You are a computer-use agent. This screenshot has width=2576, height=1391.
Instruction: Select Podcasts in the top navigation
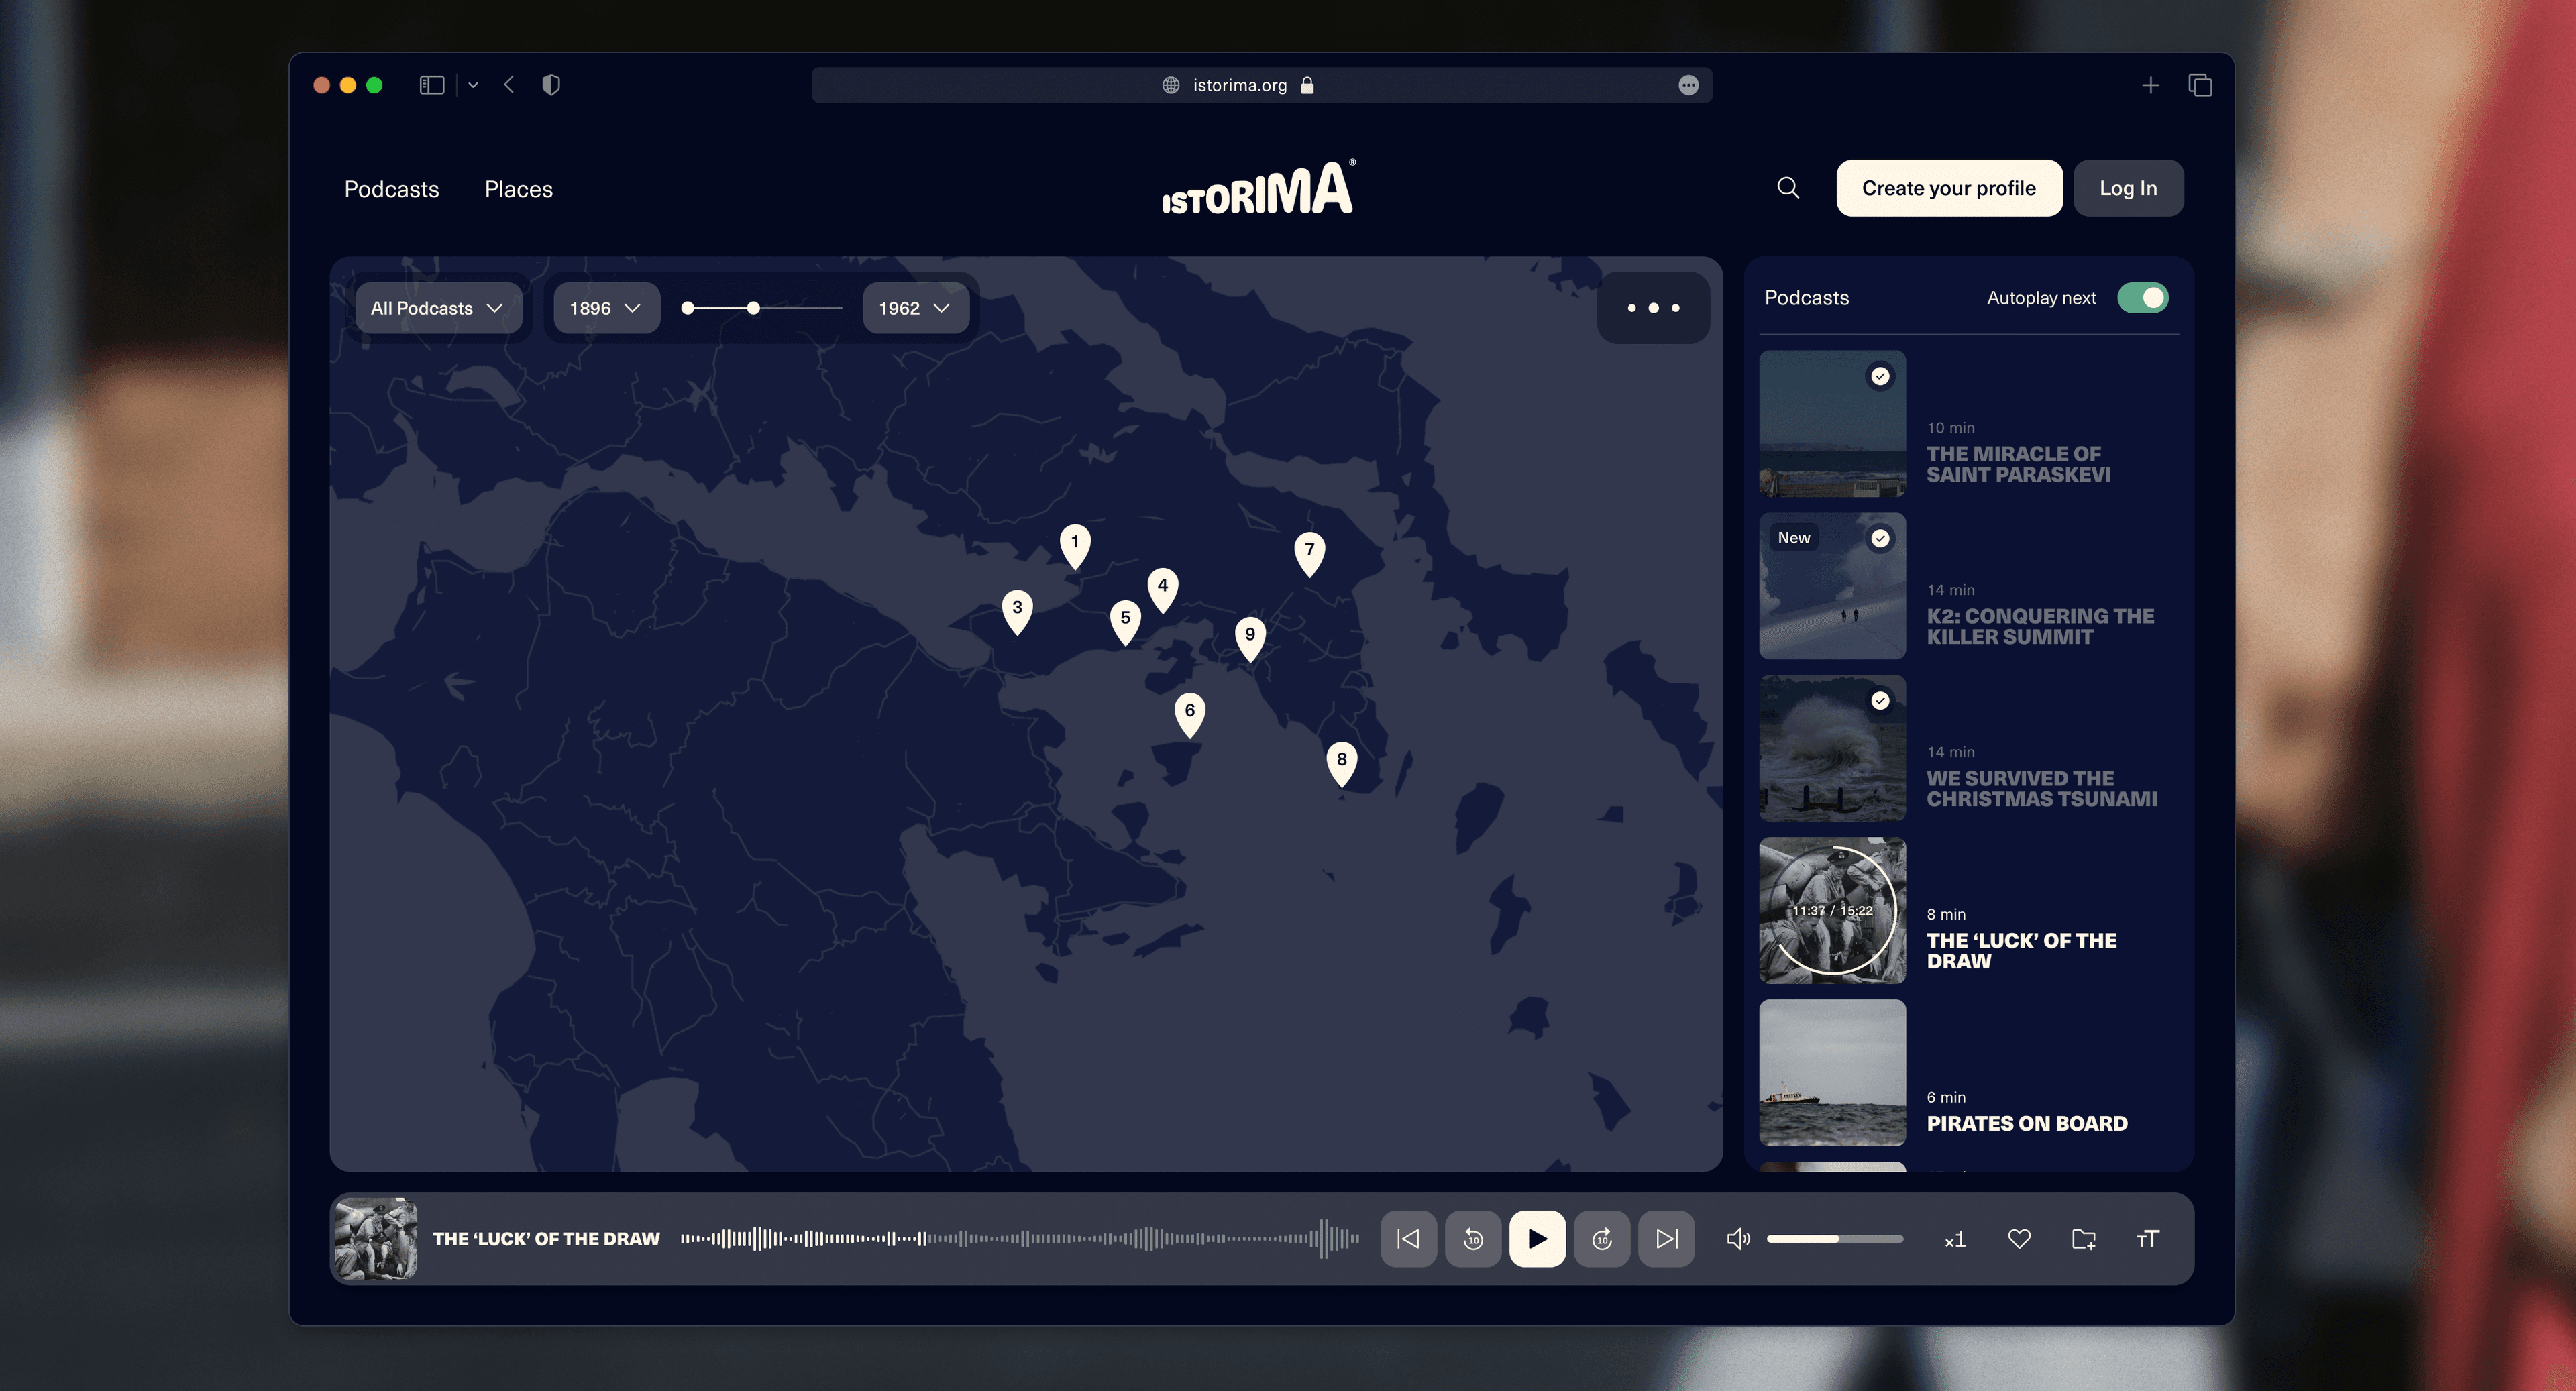click(x=391, y=189)
